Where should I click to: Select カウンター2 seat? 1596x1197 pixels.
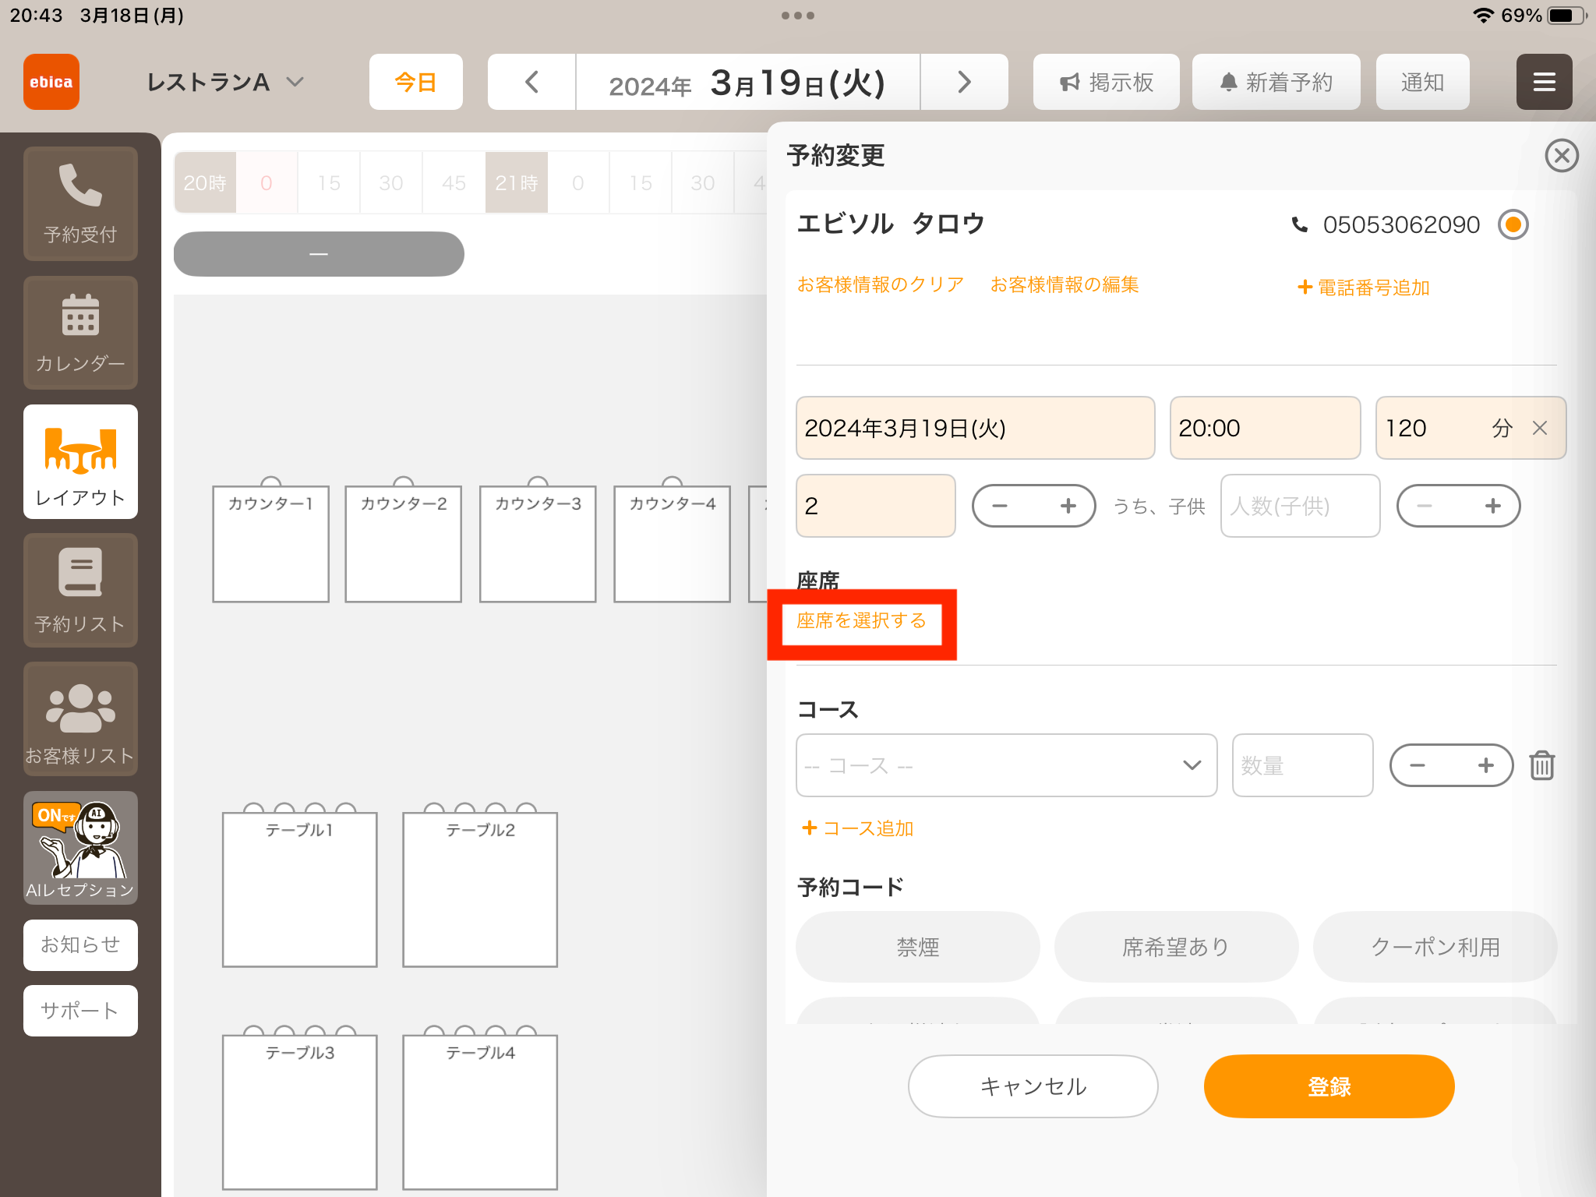click(x=404, y=544)
